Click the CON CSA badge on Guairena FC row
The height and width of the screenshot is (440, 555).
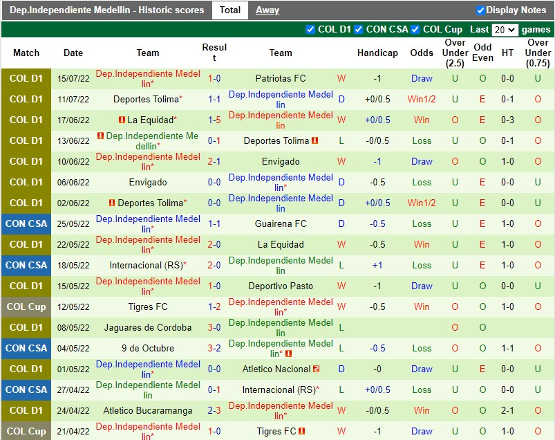coord(26,223)
